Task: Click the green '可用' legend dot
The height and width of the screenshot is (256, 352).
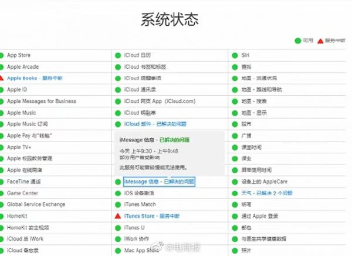Action: 298,41
